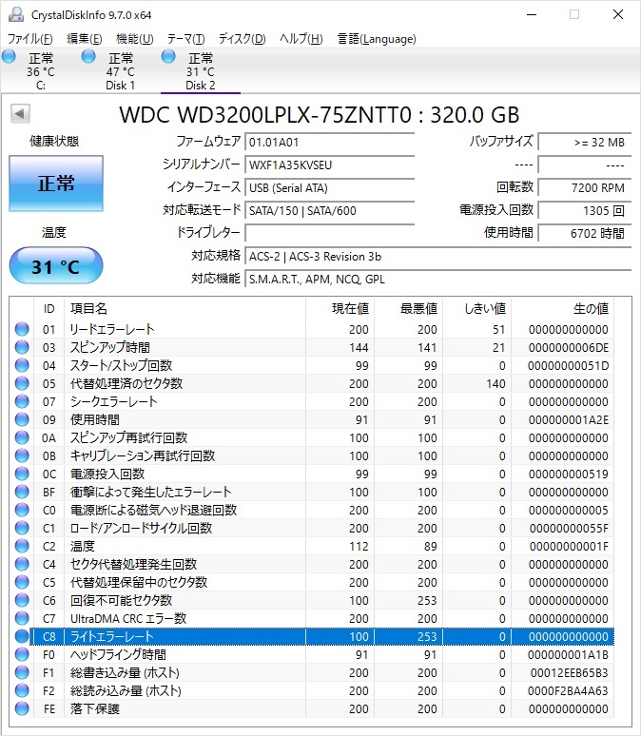Open the ディスク(D) menu

coord(243,38)
